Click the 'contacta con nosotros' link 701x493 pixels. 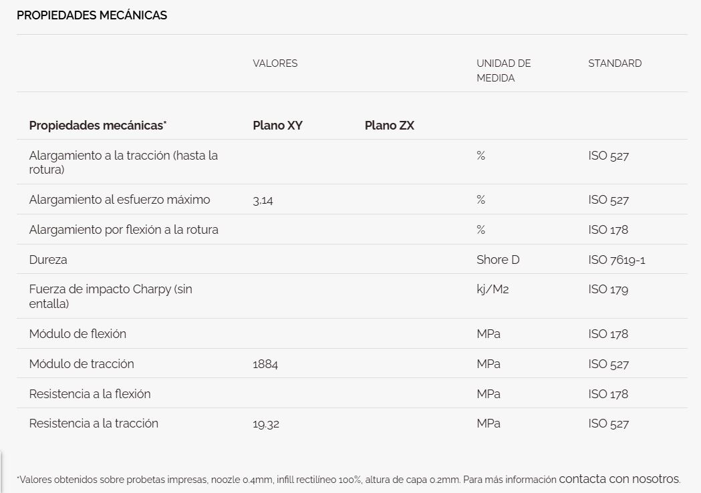(x=619, y=479)
